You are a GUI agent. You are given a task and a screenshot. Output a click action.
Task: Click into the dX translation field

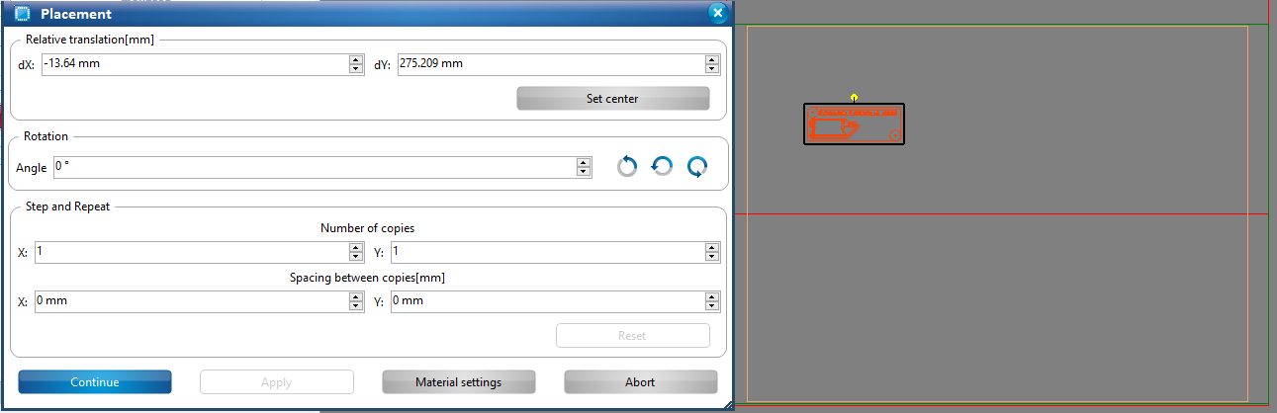(x=194, y=64)
